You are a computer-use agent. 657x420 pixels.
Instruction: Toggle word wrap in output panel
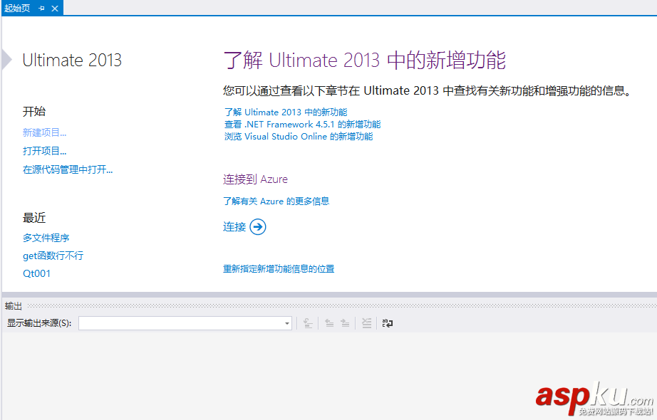pos(388,323)
